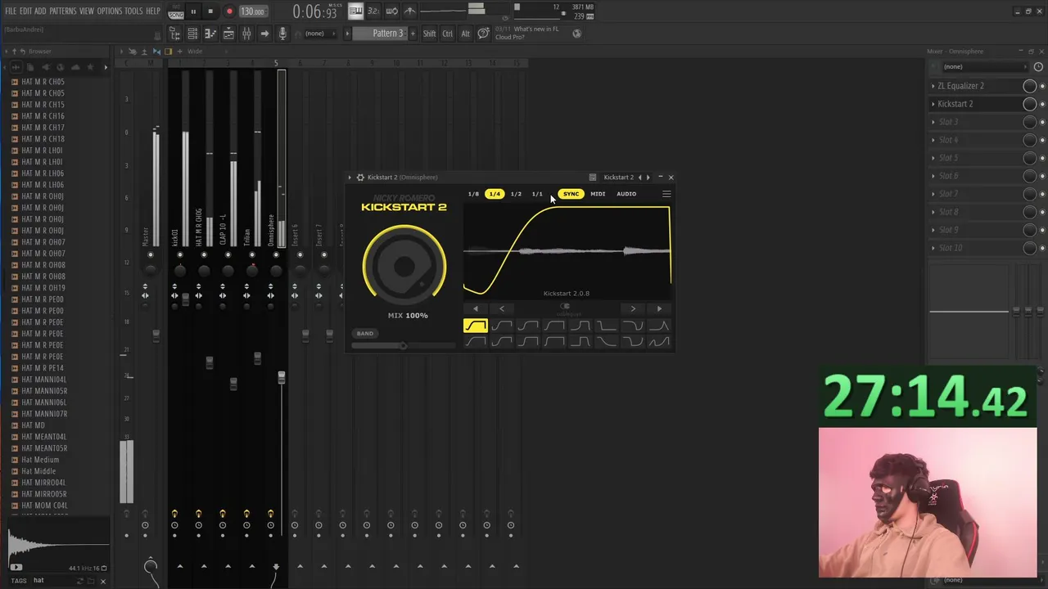The width and height of the screenshot is (1048, 589).
Task: Open the VIEW menu
Action: pyautogui.click(x=87, y=11)
